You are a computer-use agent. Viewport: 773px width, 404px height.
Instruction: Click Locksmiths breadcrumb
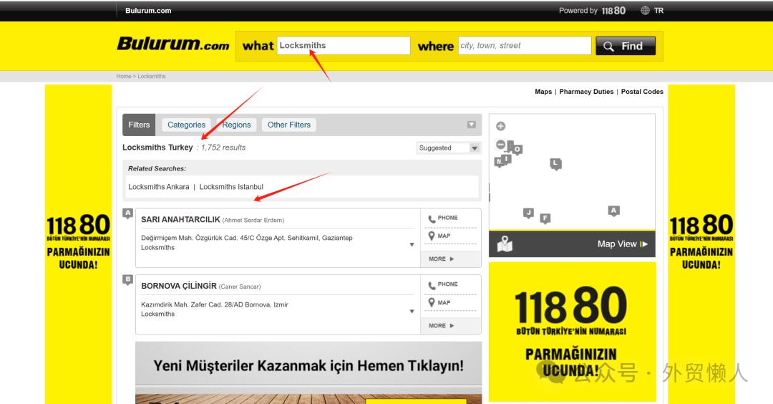pos(152,77)
